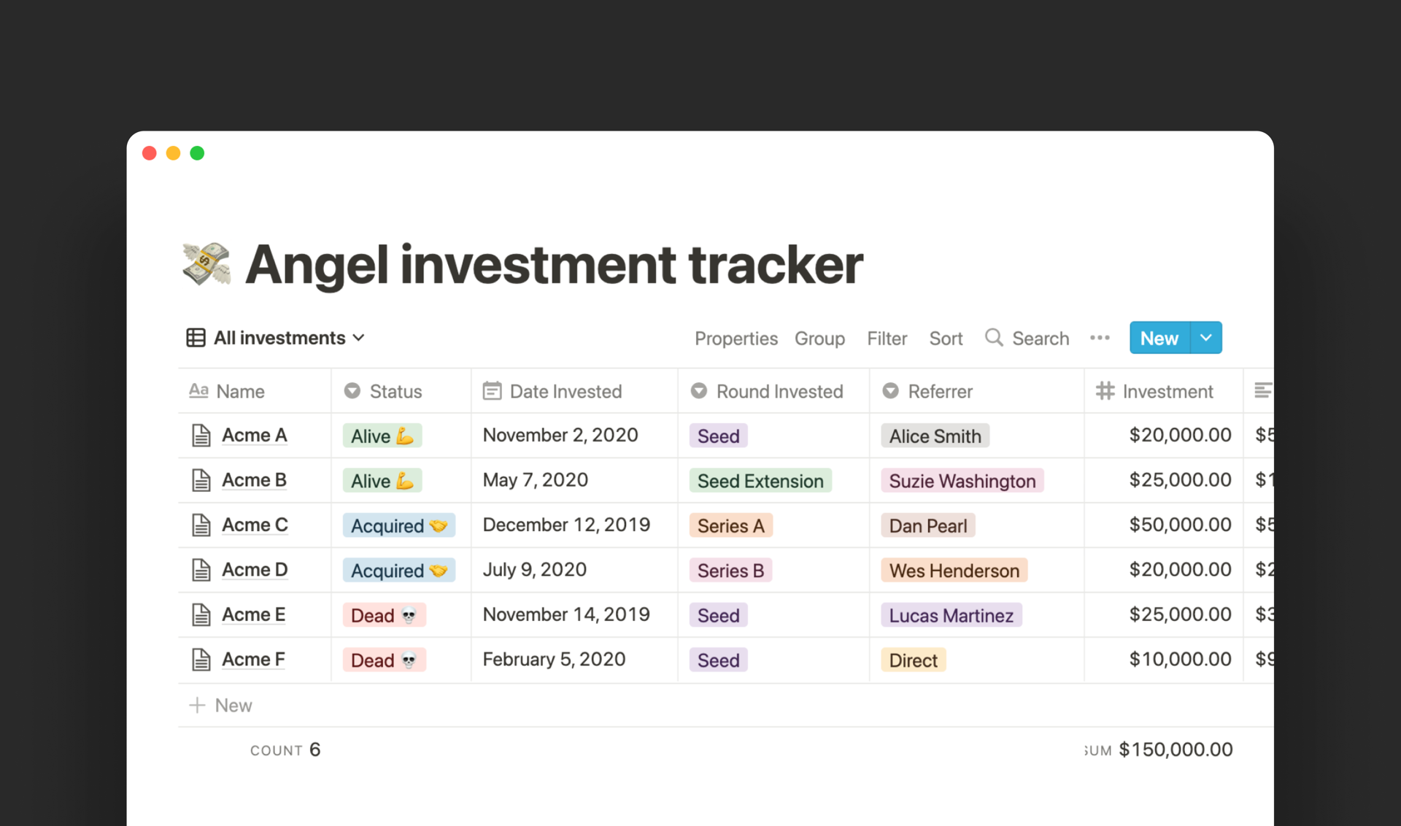Click the hash icon in Investment header

[x=1105, y=391]
